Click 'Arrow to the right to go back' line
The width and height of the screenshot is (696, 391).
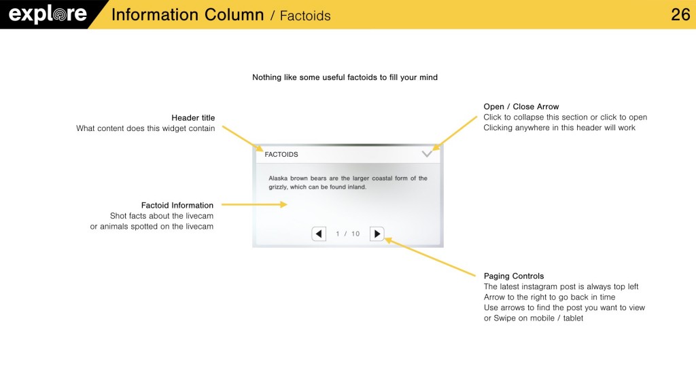[x=549, y=297]
